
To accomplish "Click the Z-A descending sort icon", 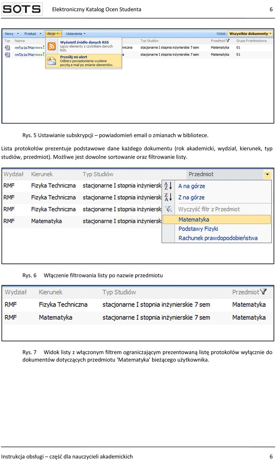I will [168, 197].
